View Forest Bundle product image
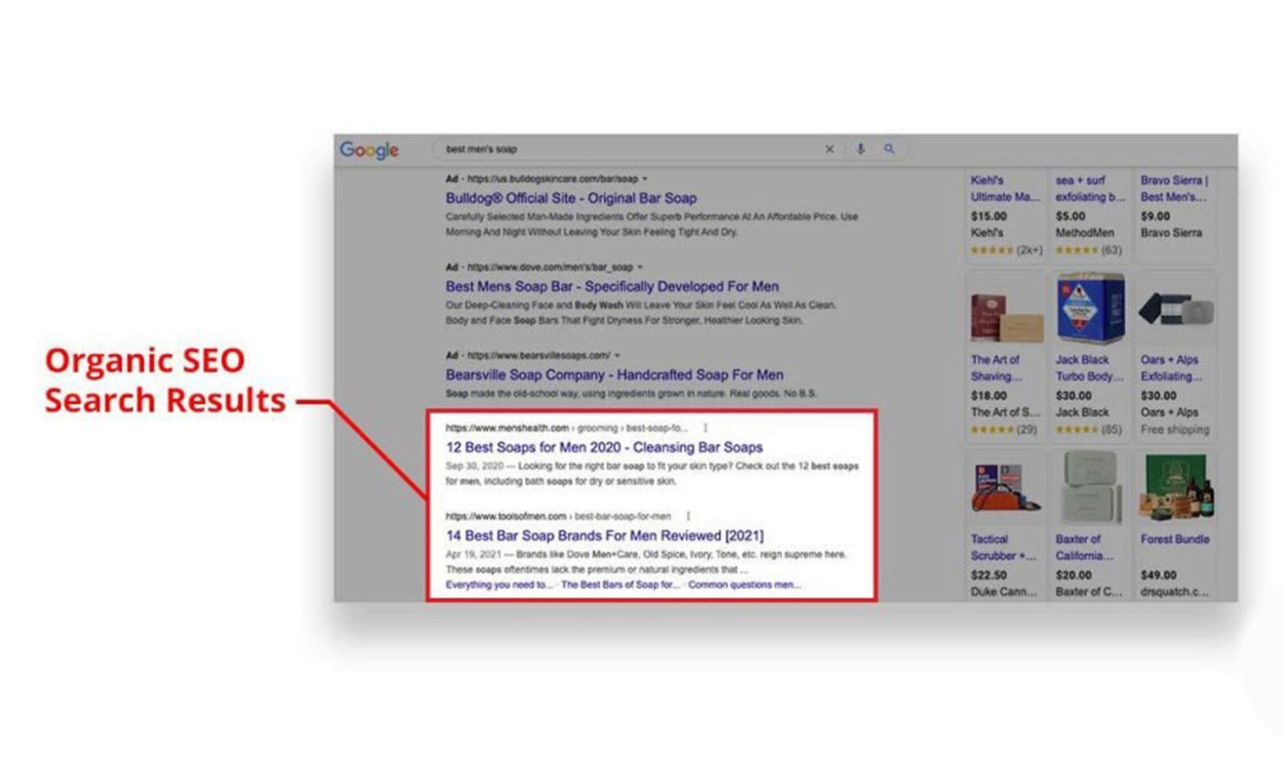The width and height of the screenshot is (1284, 770). [1175, 488]
